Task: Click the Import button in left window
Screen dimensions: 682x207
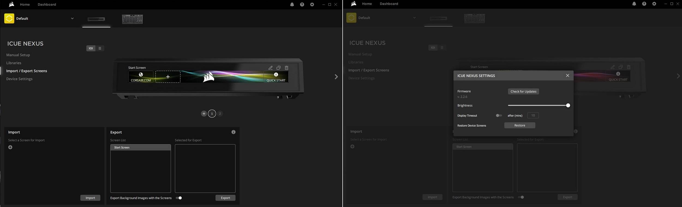Action: tap(90, 198)
